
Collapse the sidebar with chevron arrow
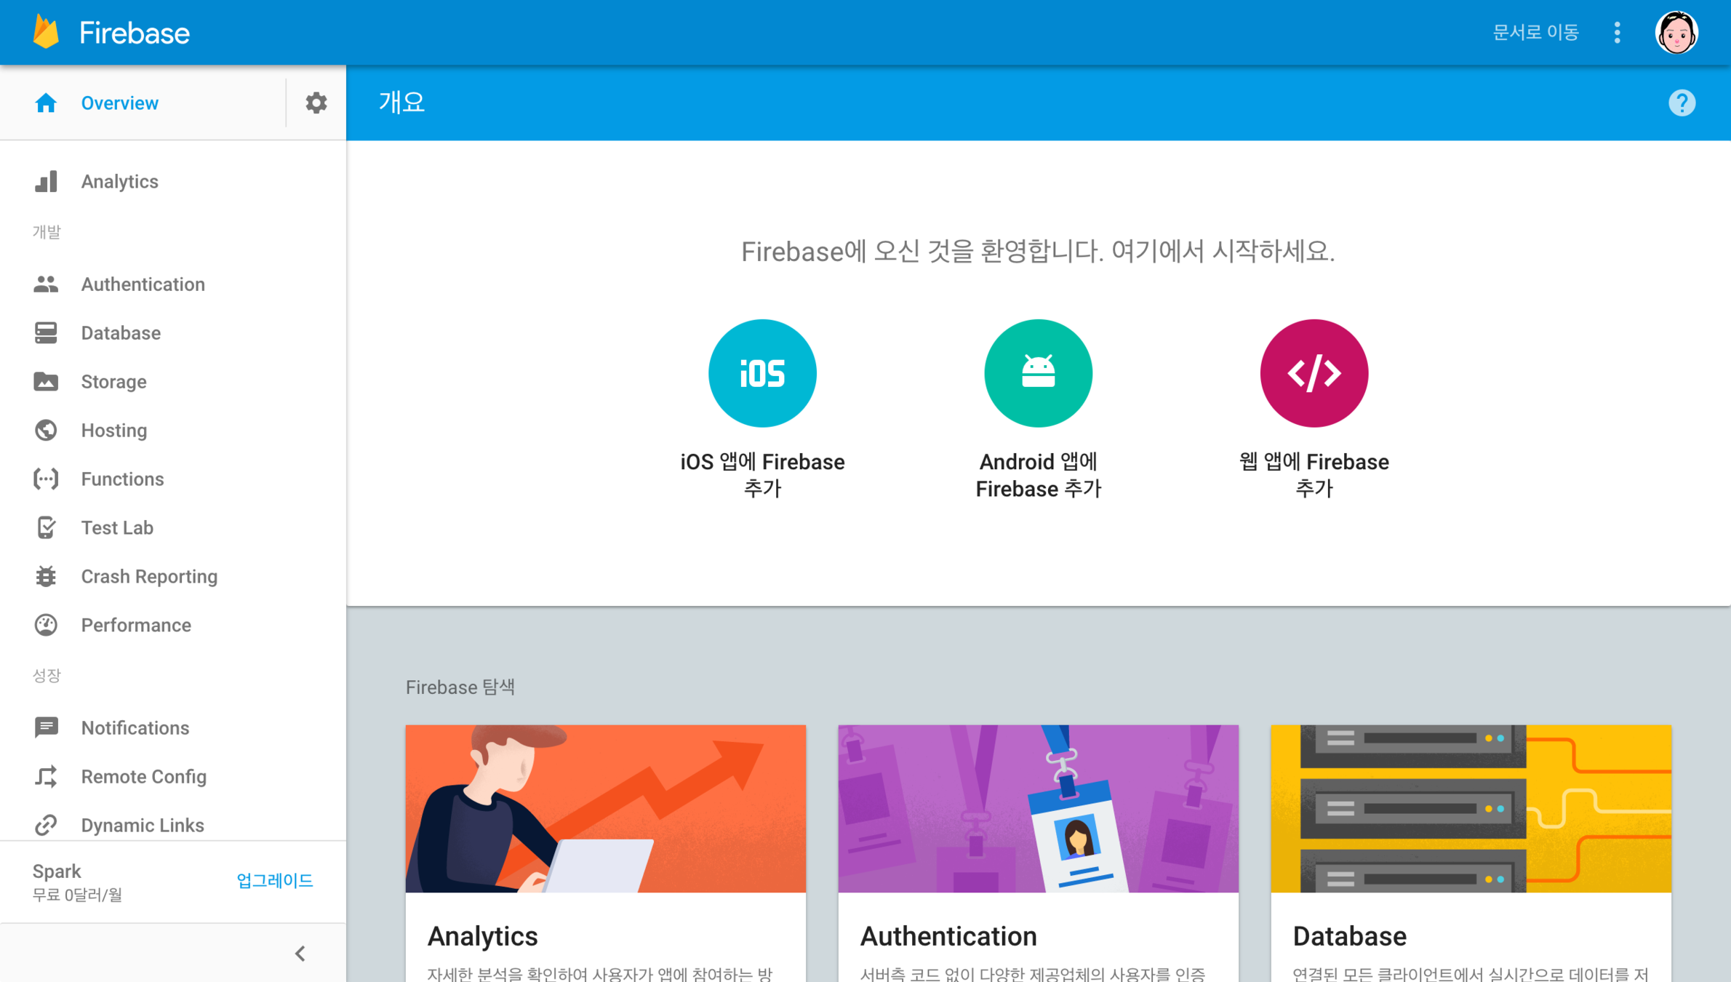point(300,953)
